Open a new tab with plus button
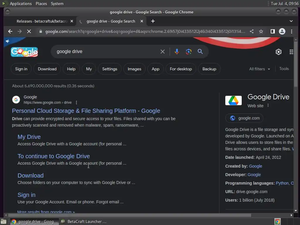Viewport: 300px width, 225px height. pos(153,21)
